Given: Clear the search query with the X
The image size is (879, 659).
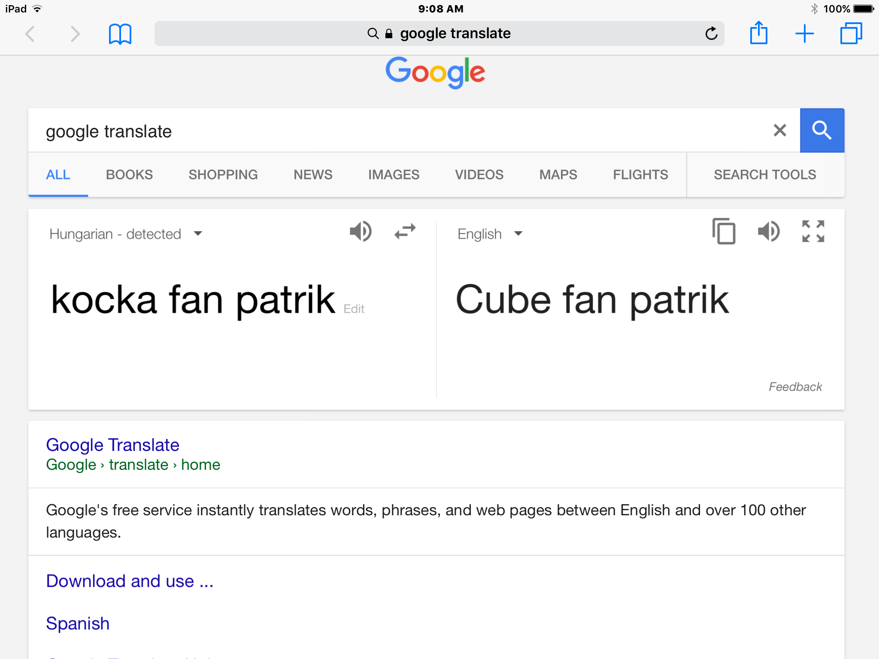Looking at the screenshot, I should [x=780, y=130].
